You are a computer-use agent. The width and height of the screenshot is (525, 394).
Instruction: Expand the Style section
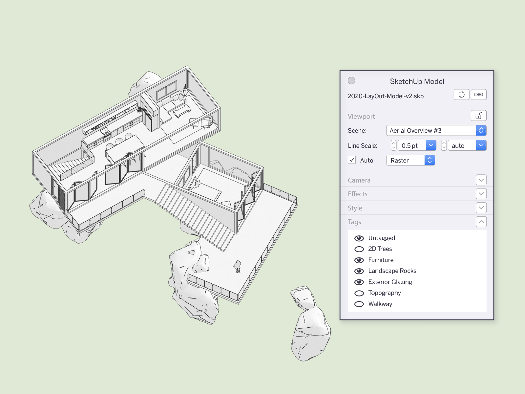pyautogui.click(x=481, y=208)
